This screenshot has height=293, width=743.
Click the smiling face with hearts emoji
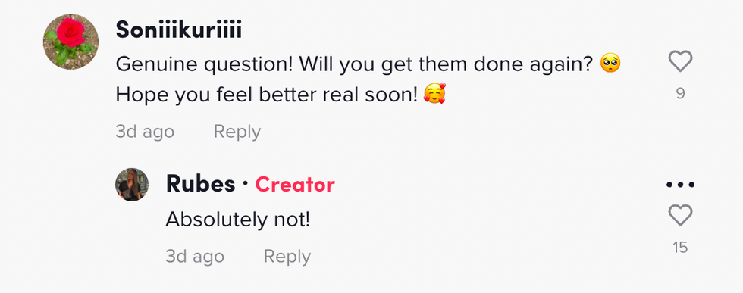[x=434, y=94]
